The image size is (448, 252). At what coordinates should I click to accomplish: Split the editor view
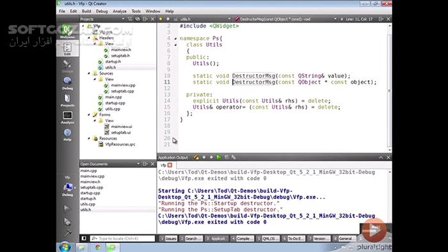381,19
